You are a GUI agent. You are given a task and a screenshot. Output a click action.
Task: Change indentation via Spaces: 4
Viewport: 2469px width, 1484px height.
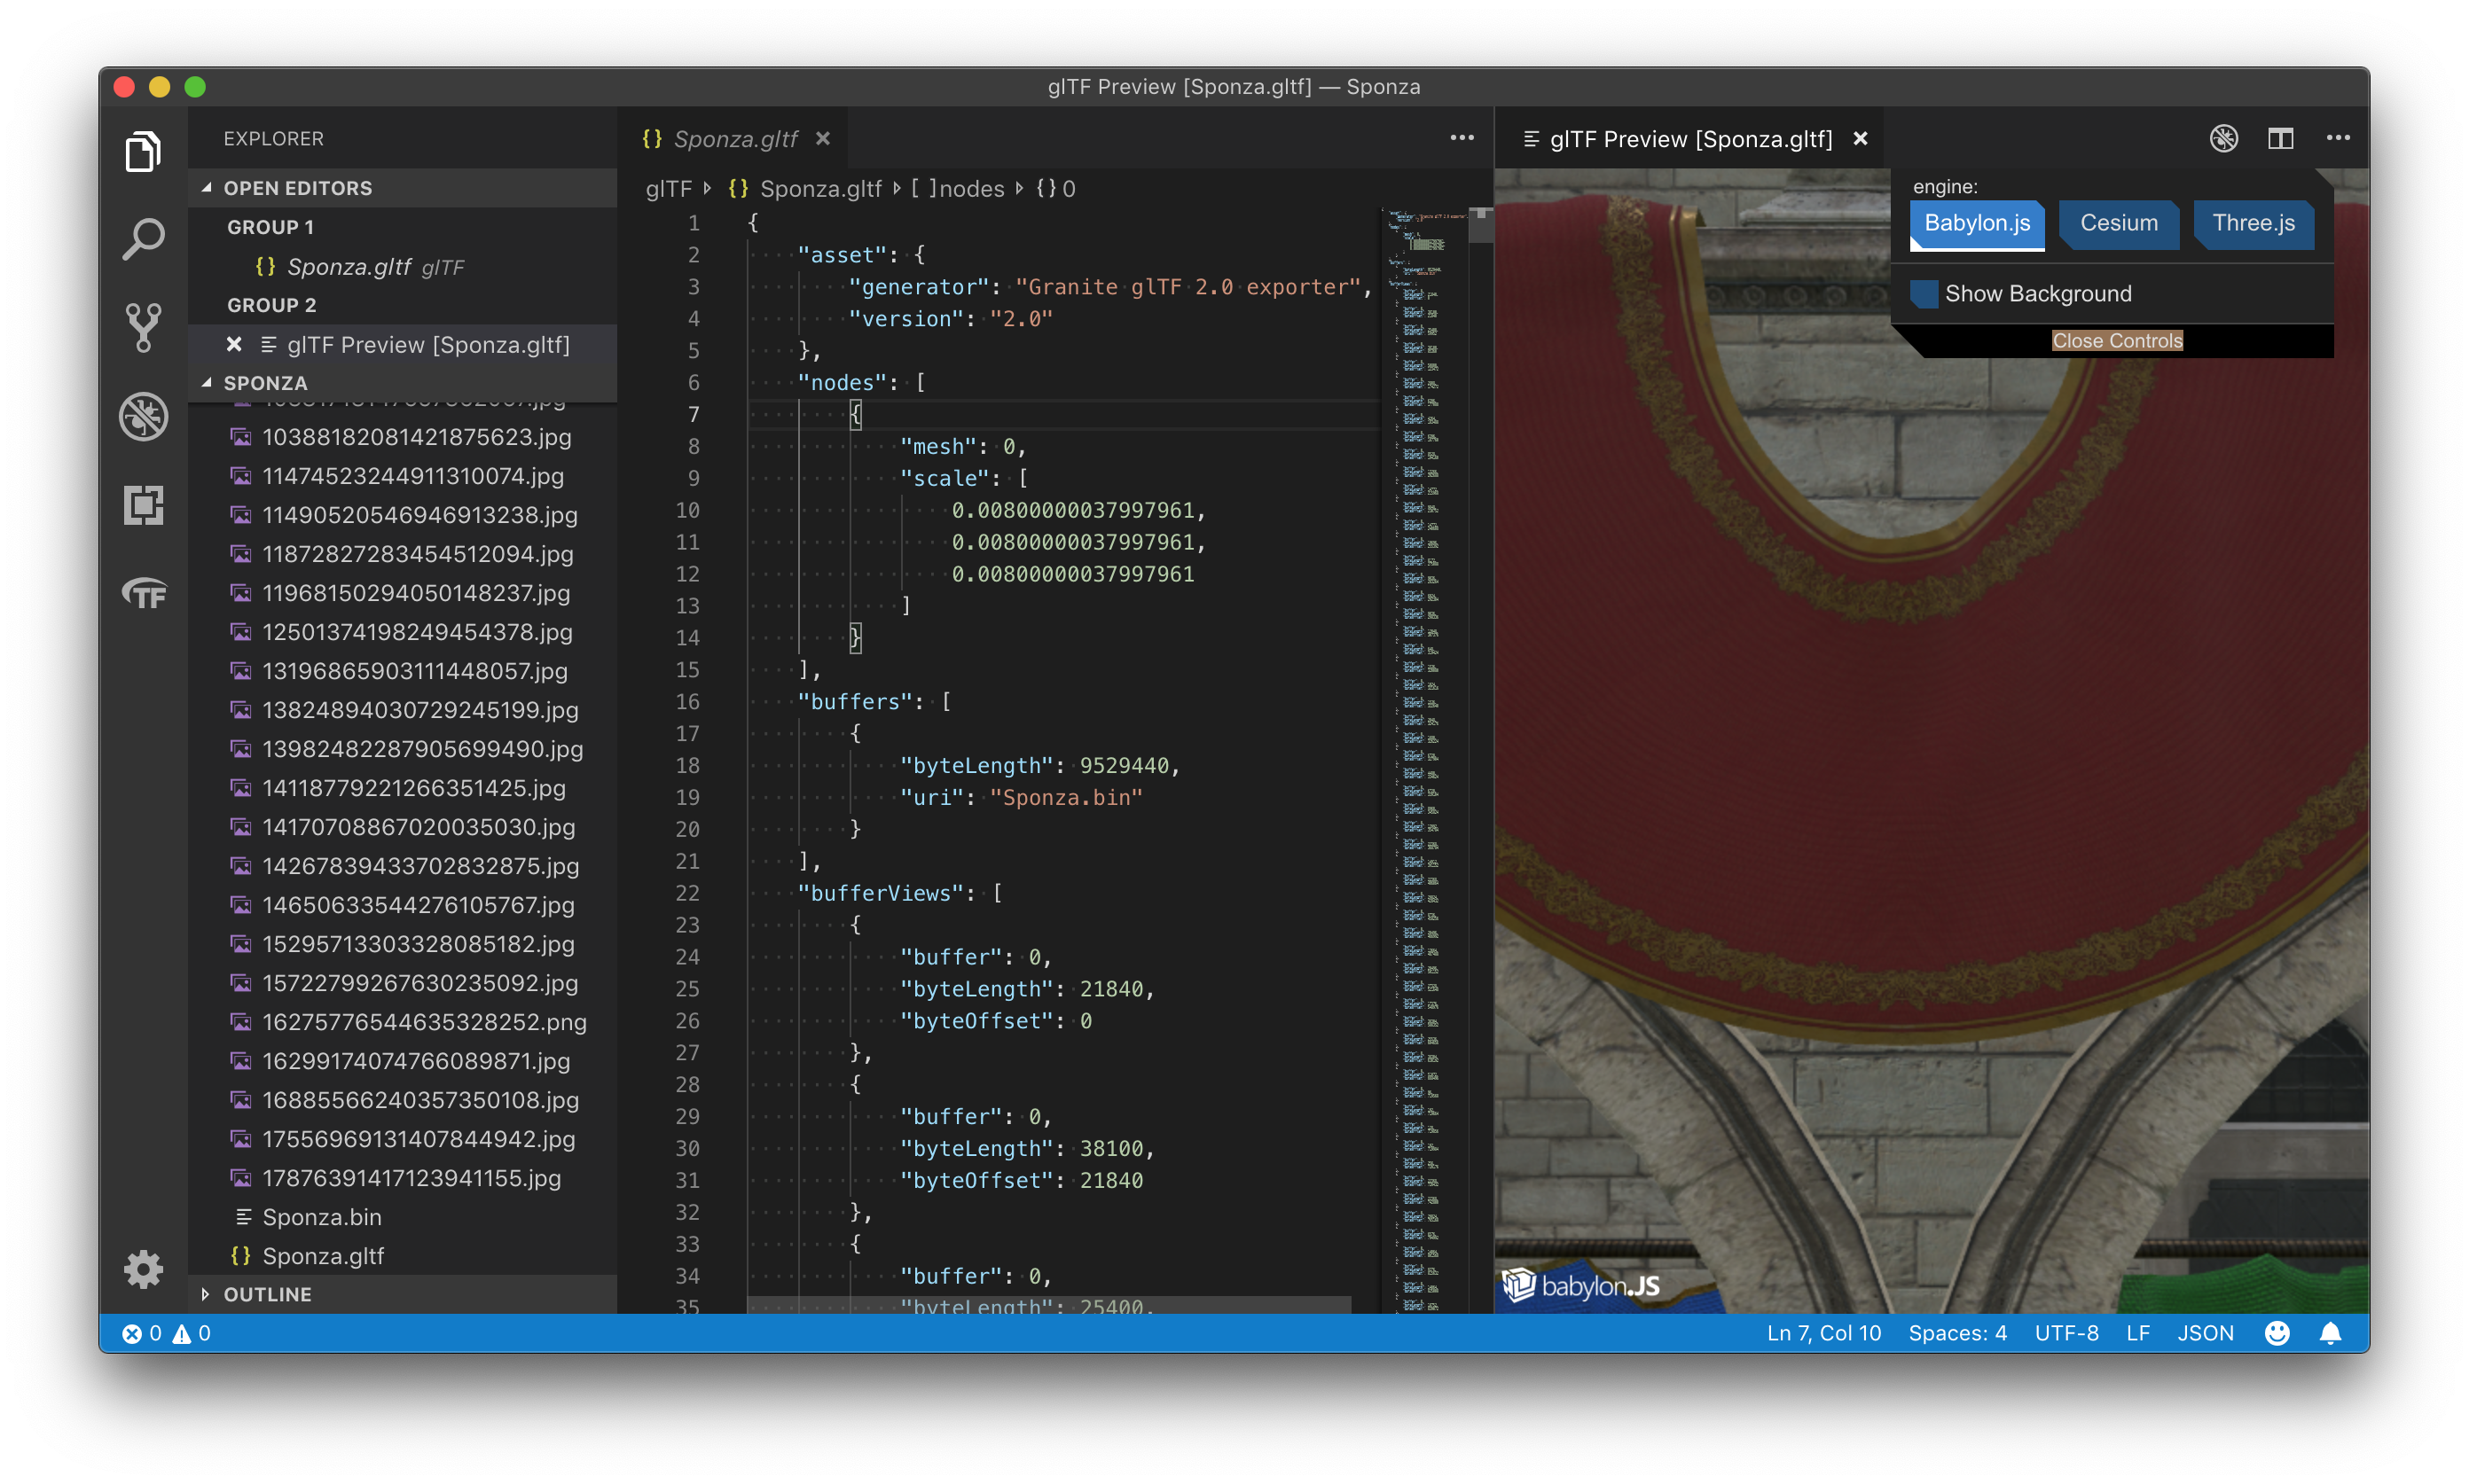point(1956,1333)
